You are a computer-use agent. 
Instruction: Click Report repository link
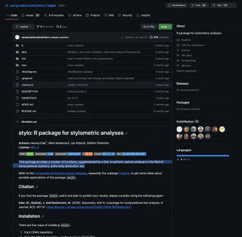(x=186, y=71)
